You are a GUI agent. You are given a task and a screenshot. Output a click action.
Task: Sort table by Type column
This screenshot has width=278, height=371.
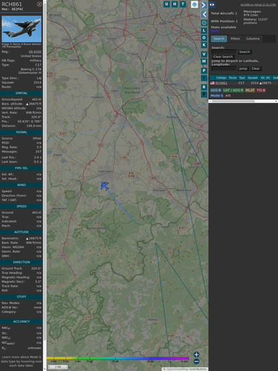pyautogui.click(x=242, y=78)
